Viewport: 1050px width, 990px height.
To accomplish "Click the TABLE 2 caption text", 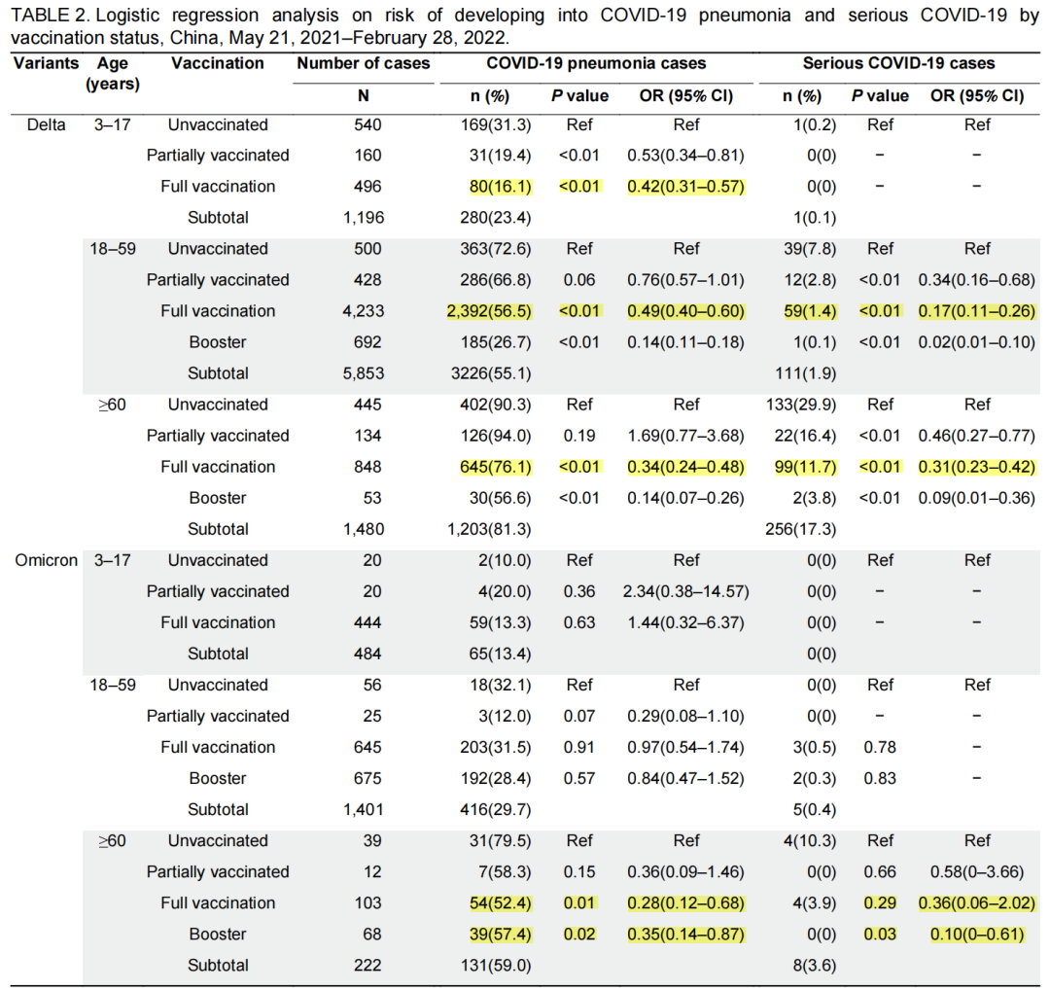I will [x=525, y=27].
